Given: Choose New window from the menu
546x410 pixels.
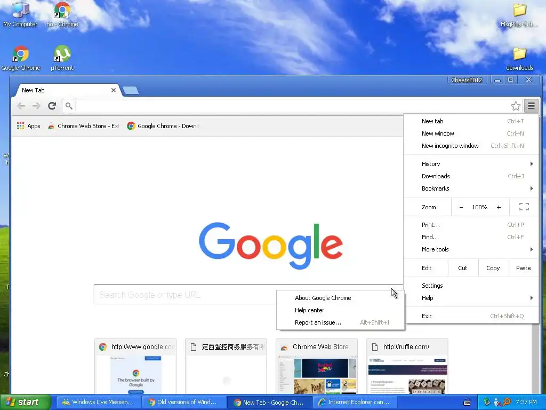Looking at the screenshot, I should (471, 133).
